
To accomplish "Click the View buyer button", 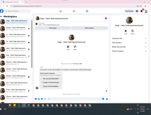I will [53, 28].
